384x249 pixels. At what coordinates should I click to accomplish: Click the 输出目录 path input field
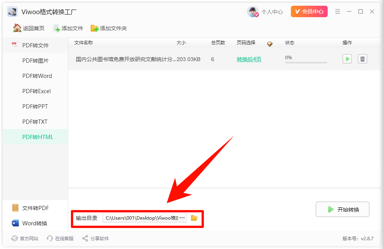tap(144, 218)
